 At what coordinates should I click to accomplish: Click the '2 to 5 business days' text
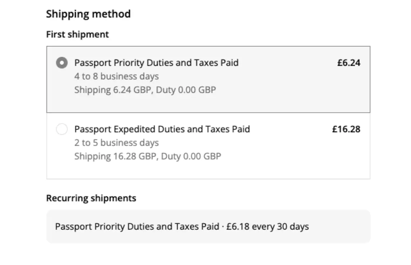coord(116,143)
